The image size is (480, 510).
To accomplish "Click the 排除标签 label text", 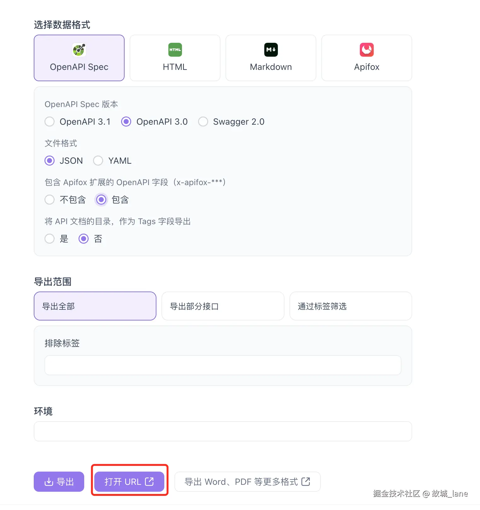I will coord(62,343).
